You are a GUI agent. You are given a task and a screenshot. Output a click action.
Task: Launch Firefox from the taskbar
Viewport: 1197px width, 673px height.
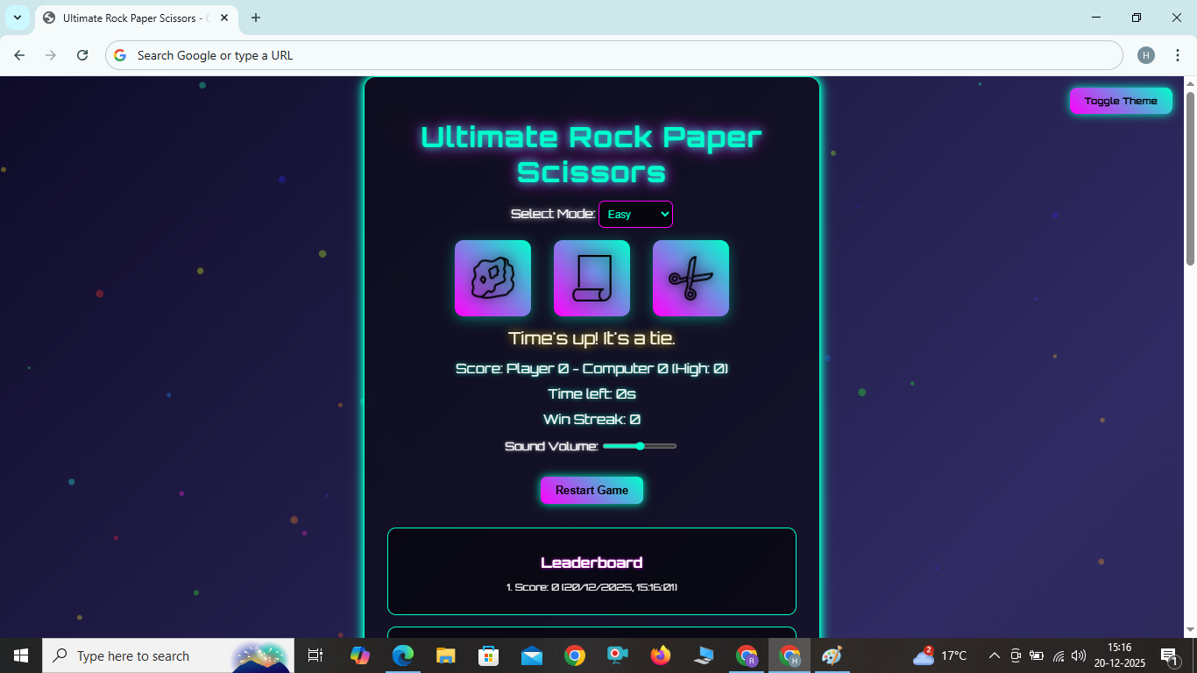click(660, 655)
